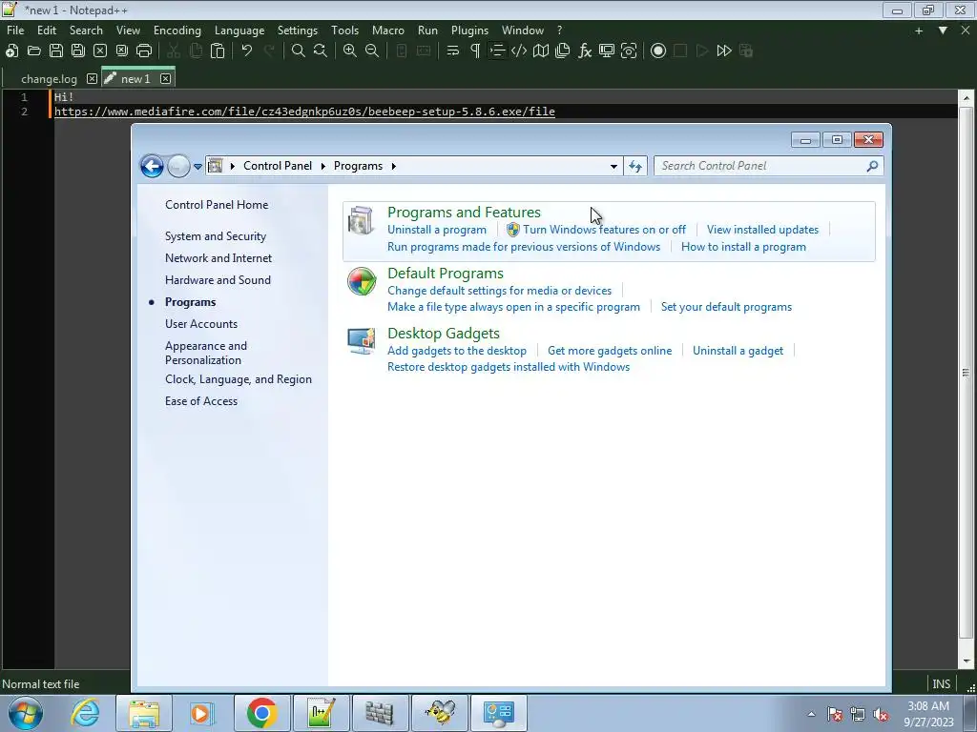Viewport: 977px width, 732px height.
Task: Open the address bar history dropdown
Action: click(x=613, y=166)
